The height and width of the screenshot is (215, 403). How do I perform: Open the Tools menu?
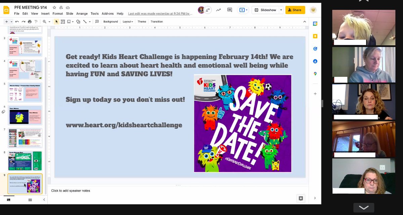(95, 14)
